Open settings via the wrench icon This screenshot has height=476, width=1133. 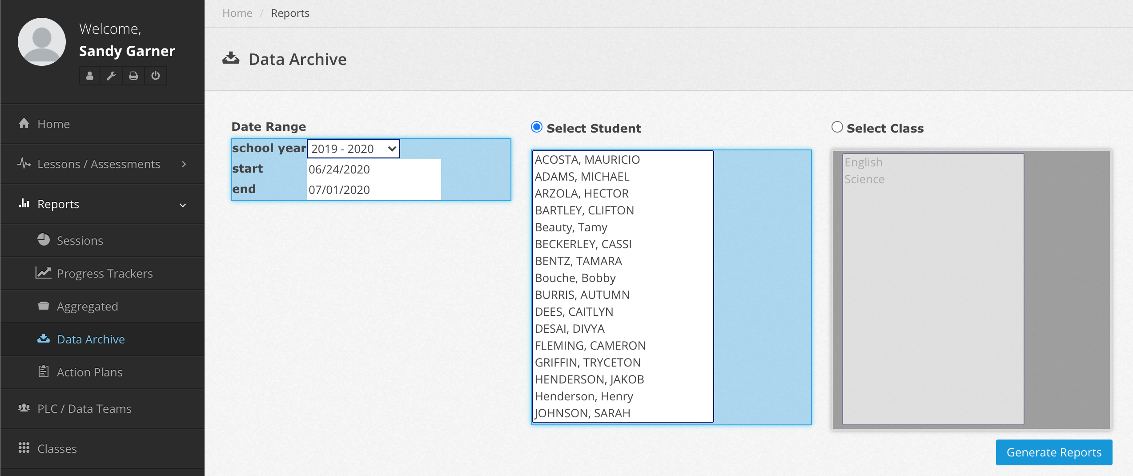point(112,76)
